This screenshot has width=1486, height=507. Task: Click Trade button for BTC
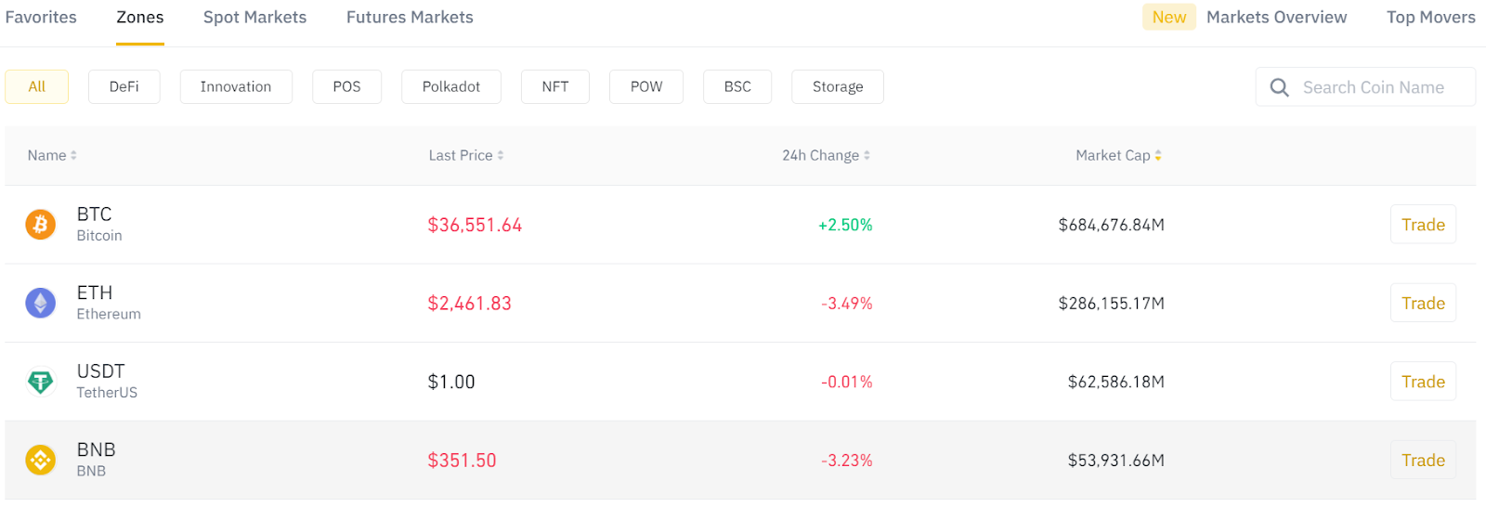coord(1422,225)
